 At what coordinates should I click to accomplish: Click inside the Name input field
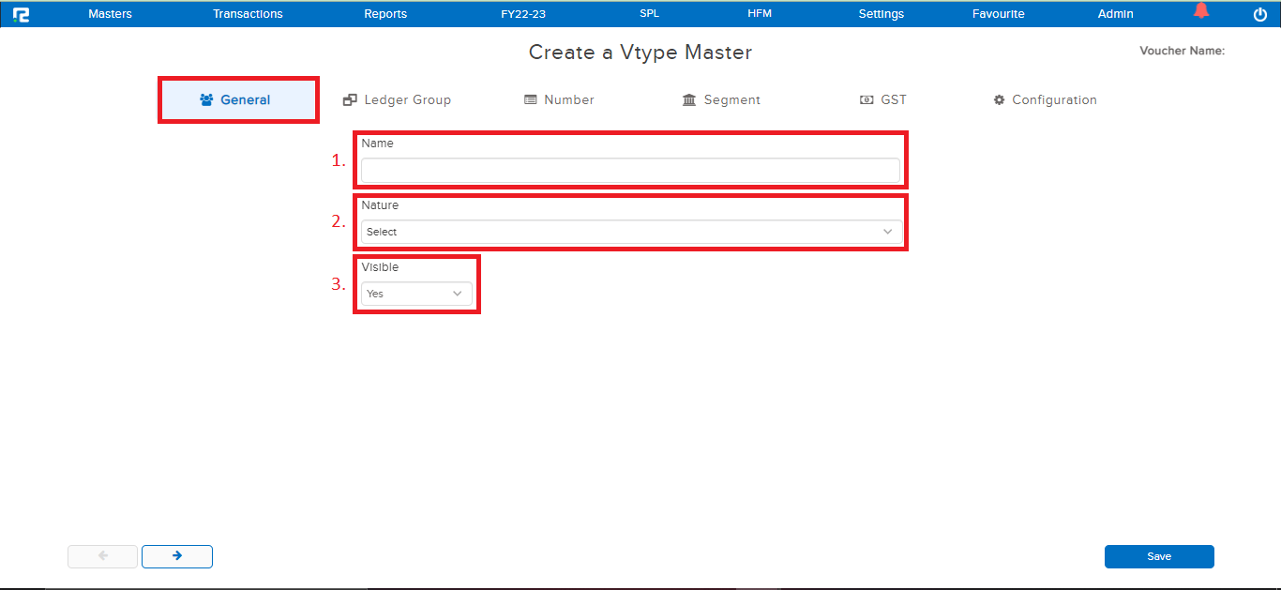(630, 170)
